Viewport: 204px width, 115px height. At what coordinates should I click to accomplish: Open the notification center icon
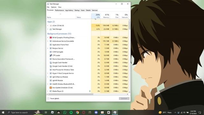tap(200, 112)
